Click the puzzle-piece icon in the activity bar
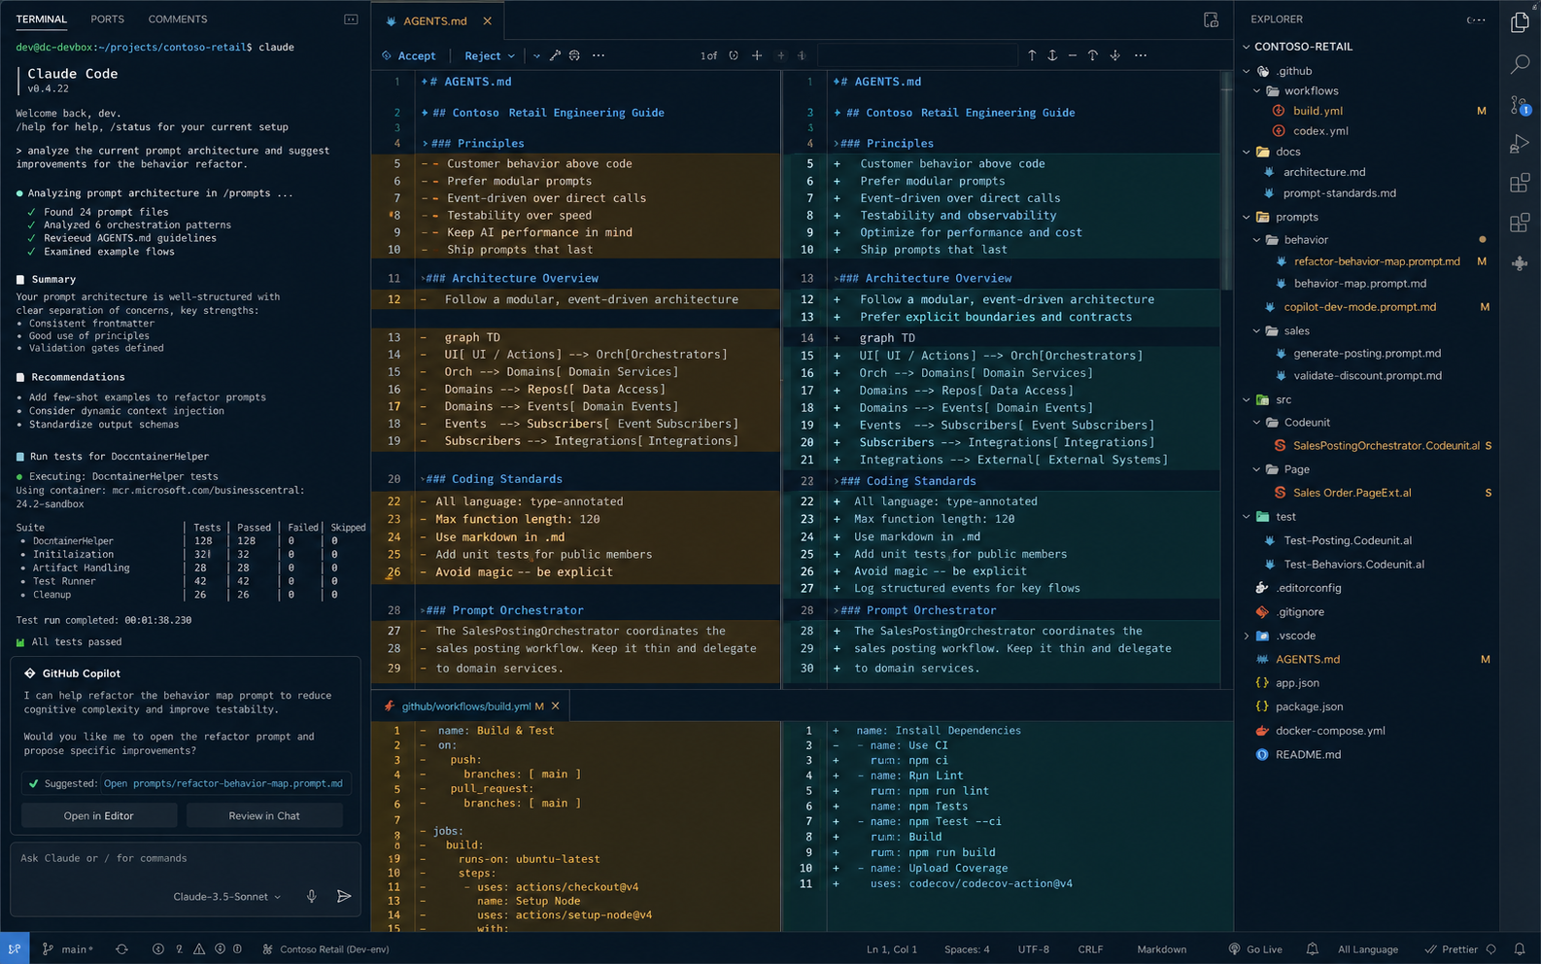Viewport: 1541px width, 964px height. tap(1520, 263)
